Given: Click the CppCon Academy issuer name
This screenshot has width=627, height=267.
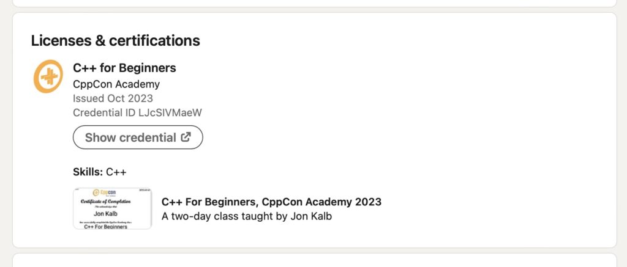Looking at the screenshot, I should 116,84.
